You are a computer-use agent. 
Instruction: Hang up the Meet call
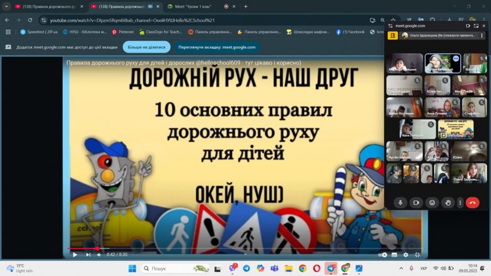click(x=473, y=203)
